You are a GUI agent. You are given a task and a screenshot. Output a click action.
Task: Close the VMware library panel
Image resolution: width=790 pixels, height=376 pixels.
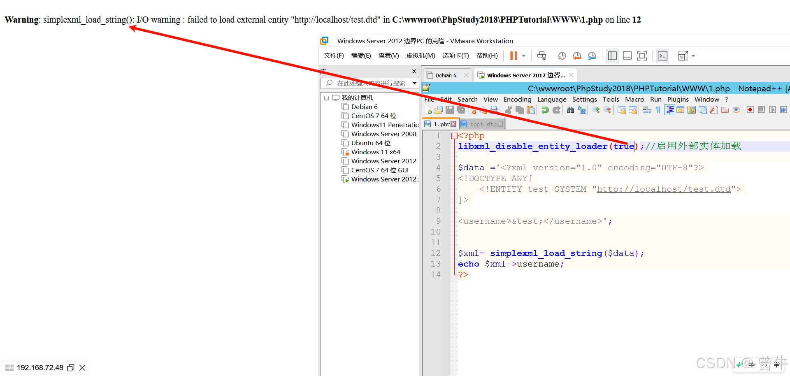click(x=414, y=72)
